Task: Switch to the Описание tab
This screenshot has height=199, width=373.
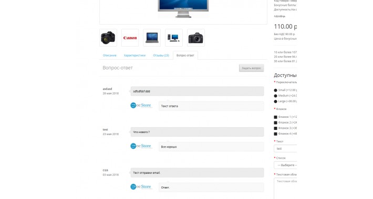Action: point(110,56)
